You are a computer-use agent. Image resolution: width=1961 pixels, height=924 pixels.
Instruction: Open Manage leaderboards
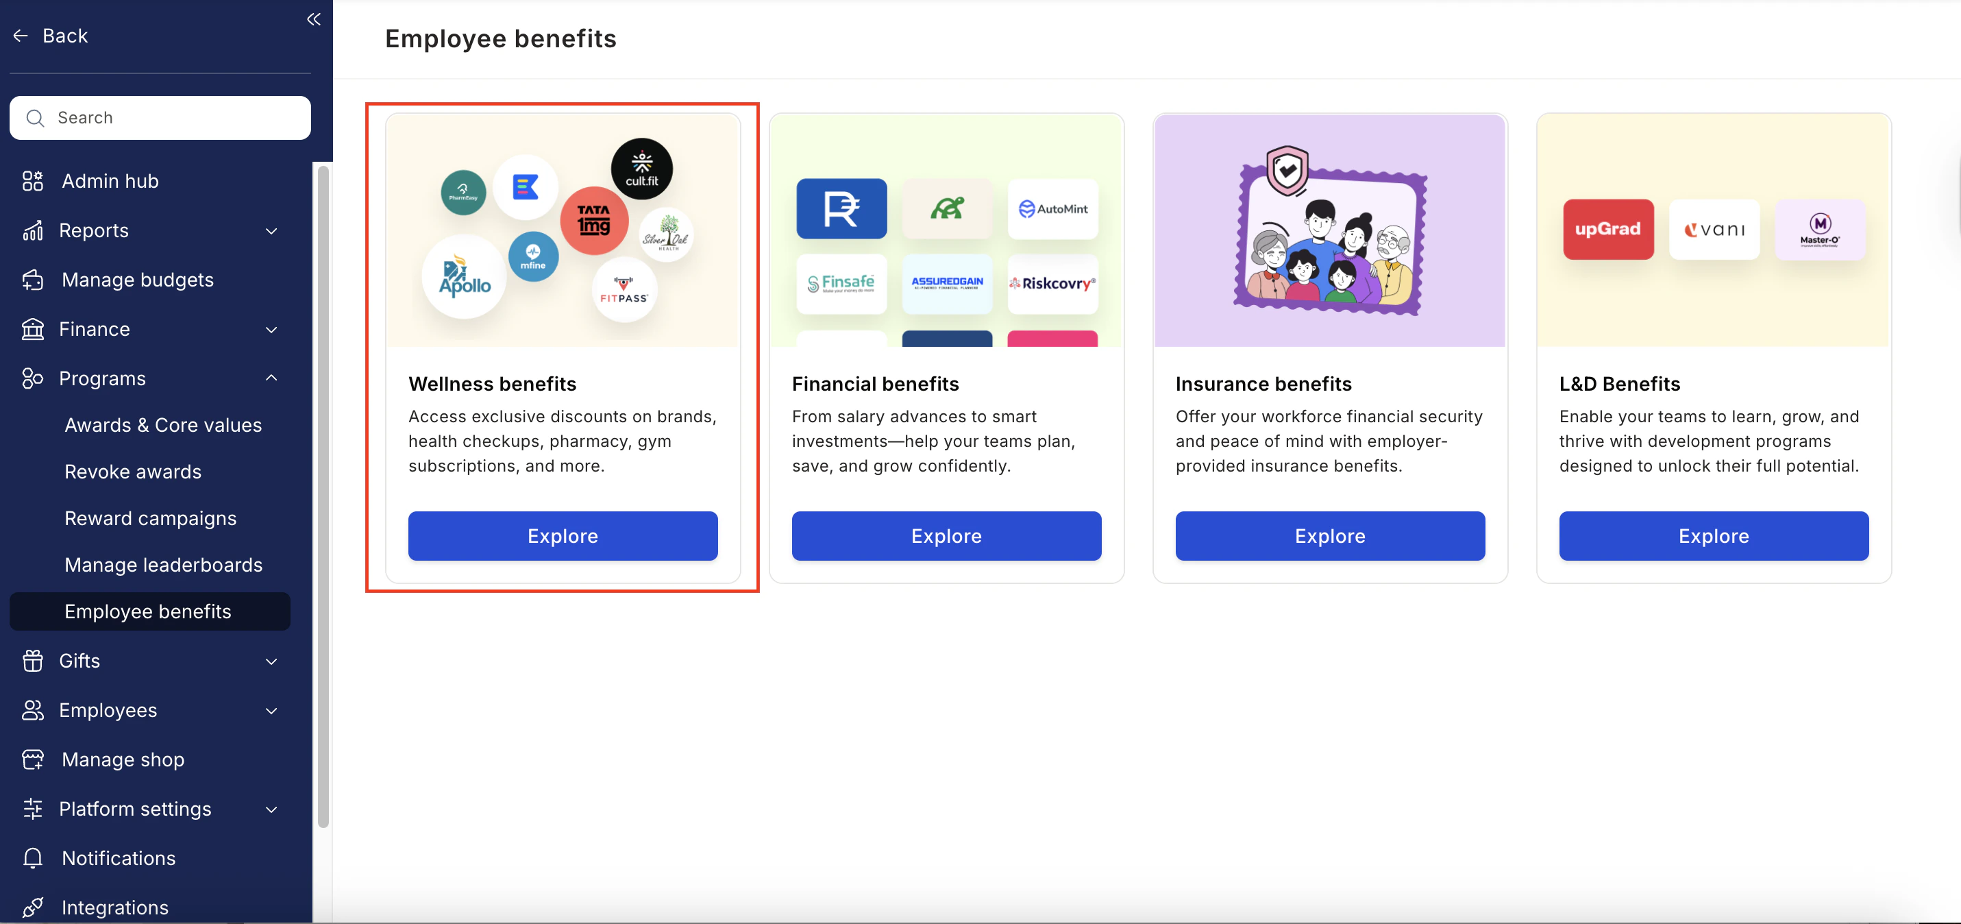(x=164, y=566)
